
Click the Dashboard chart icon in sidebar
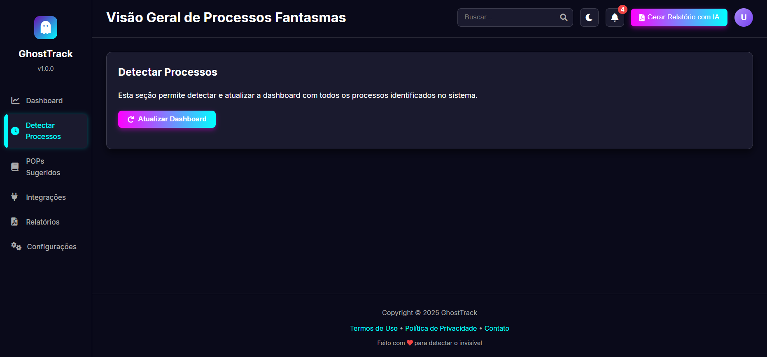tap(15, 101)
